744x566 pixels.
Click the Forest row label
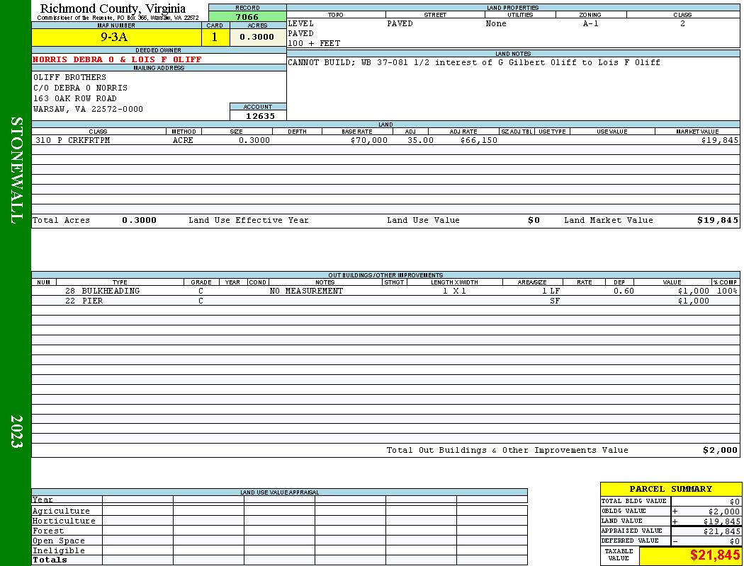click(48, 531)
